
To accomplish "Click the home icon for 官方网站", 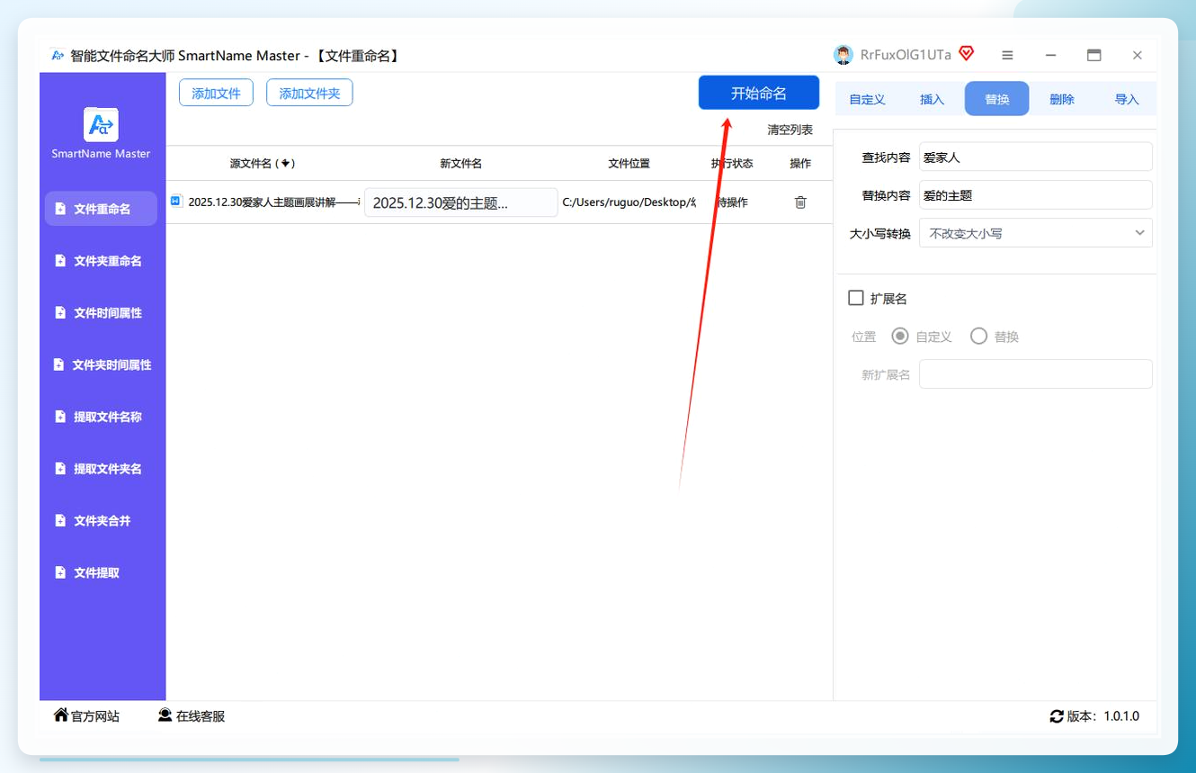I will pos(61,715).
